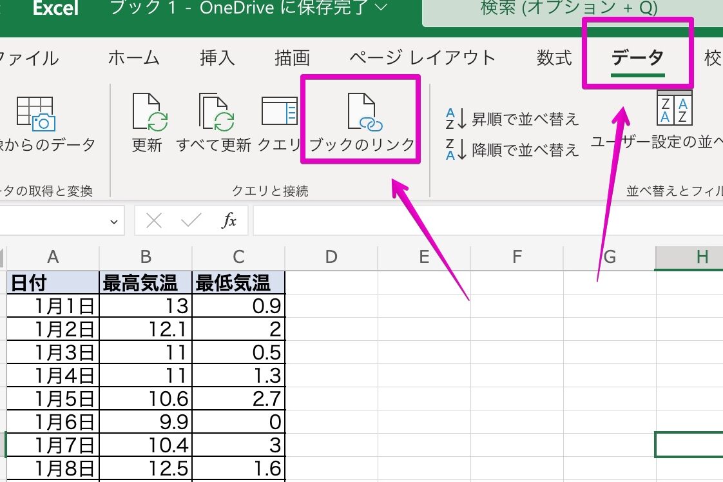Sort descending with 降順で並べ替え
This screenshot has height=482, width=723.
[x=512, y=149]
